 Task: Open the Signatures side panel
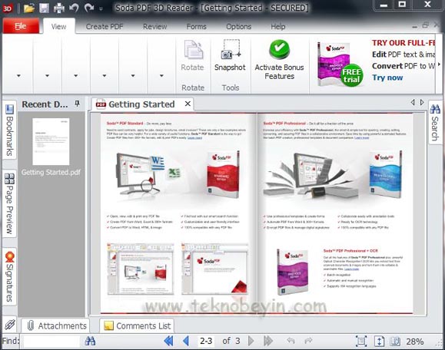9,277
